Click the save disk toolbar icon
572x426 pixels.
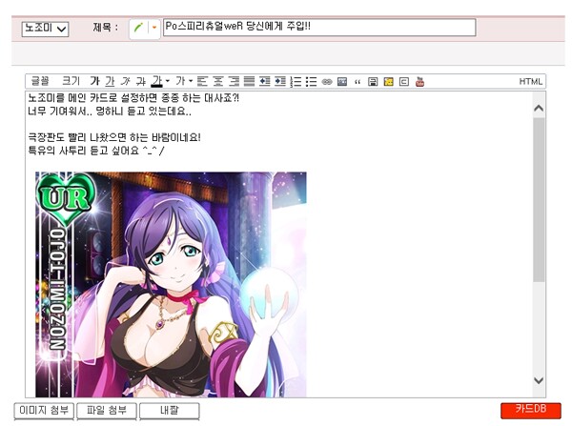coord(373,81)
